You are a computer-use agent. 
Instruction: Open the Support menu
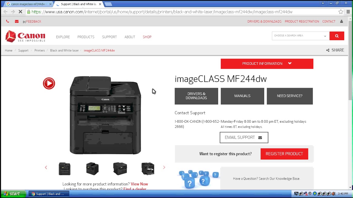pyautogui.click(x=109, y=37)
